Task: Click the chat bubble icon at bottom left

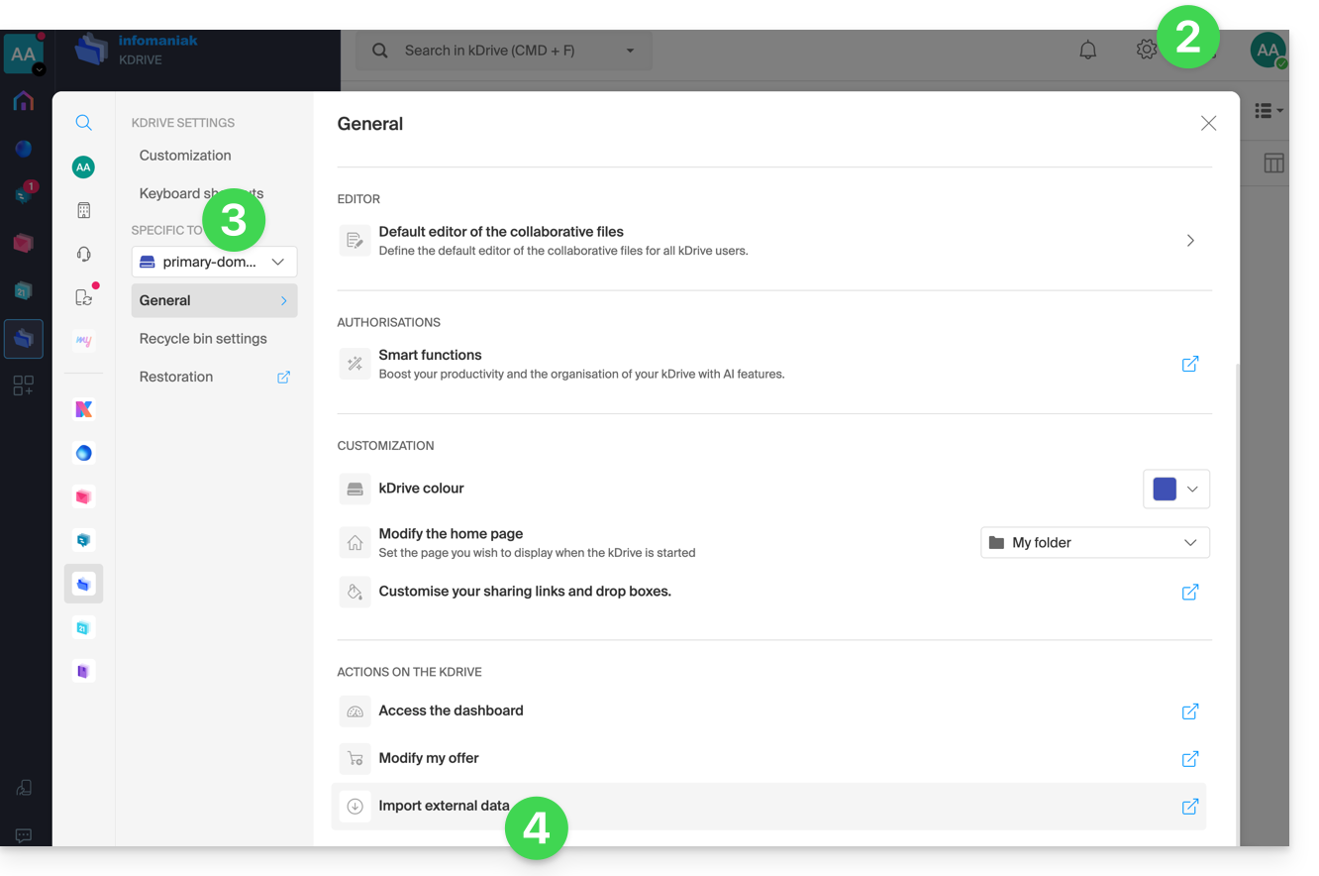Action: tap(24, 835)
